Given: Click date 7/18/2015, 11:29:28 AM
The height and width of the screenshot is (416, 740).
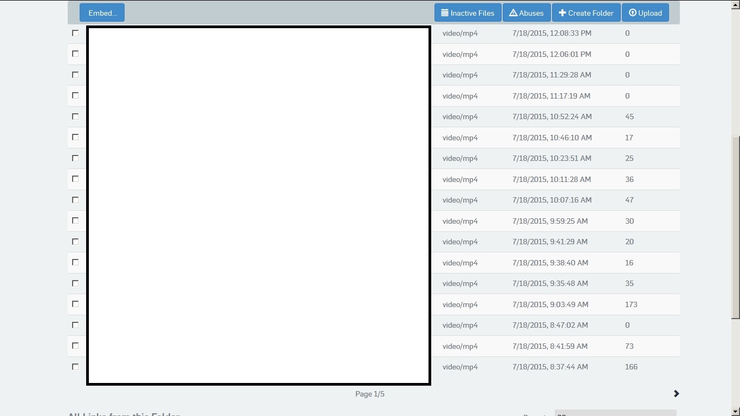Looking at the screenshot, I should point(552,75).
